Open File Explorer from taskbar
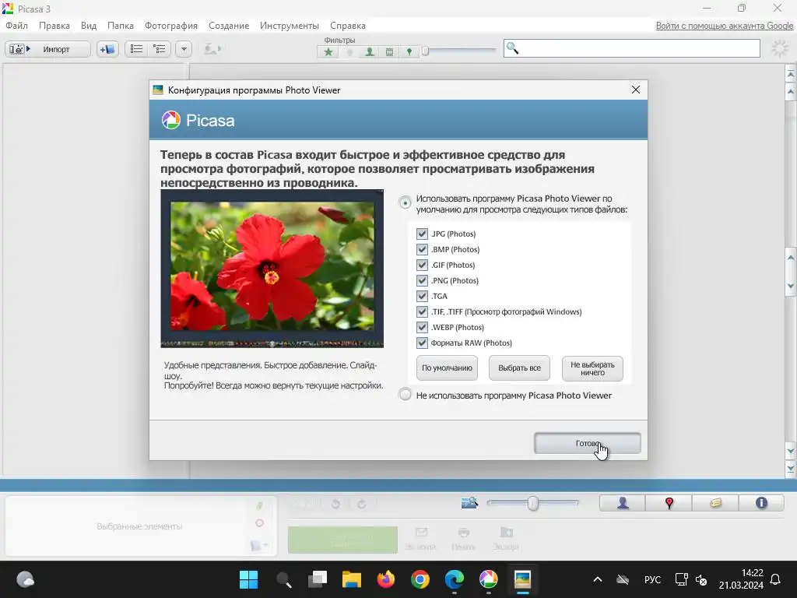Image resolution: width=797 pixels, height=598 pixels. click(351, 579)
